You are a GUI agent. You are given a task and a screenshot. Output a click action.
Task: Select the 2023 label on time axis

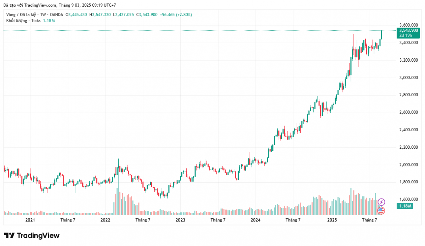click(x=180, y=220)
